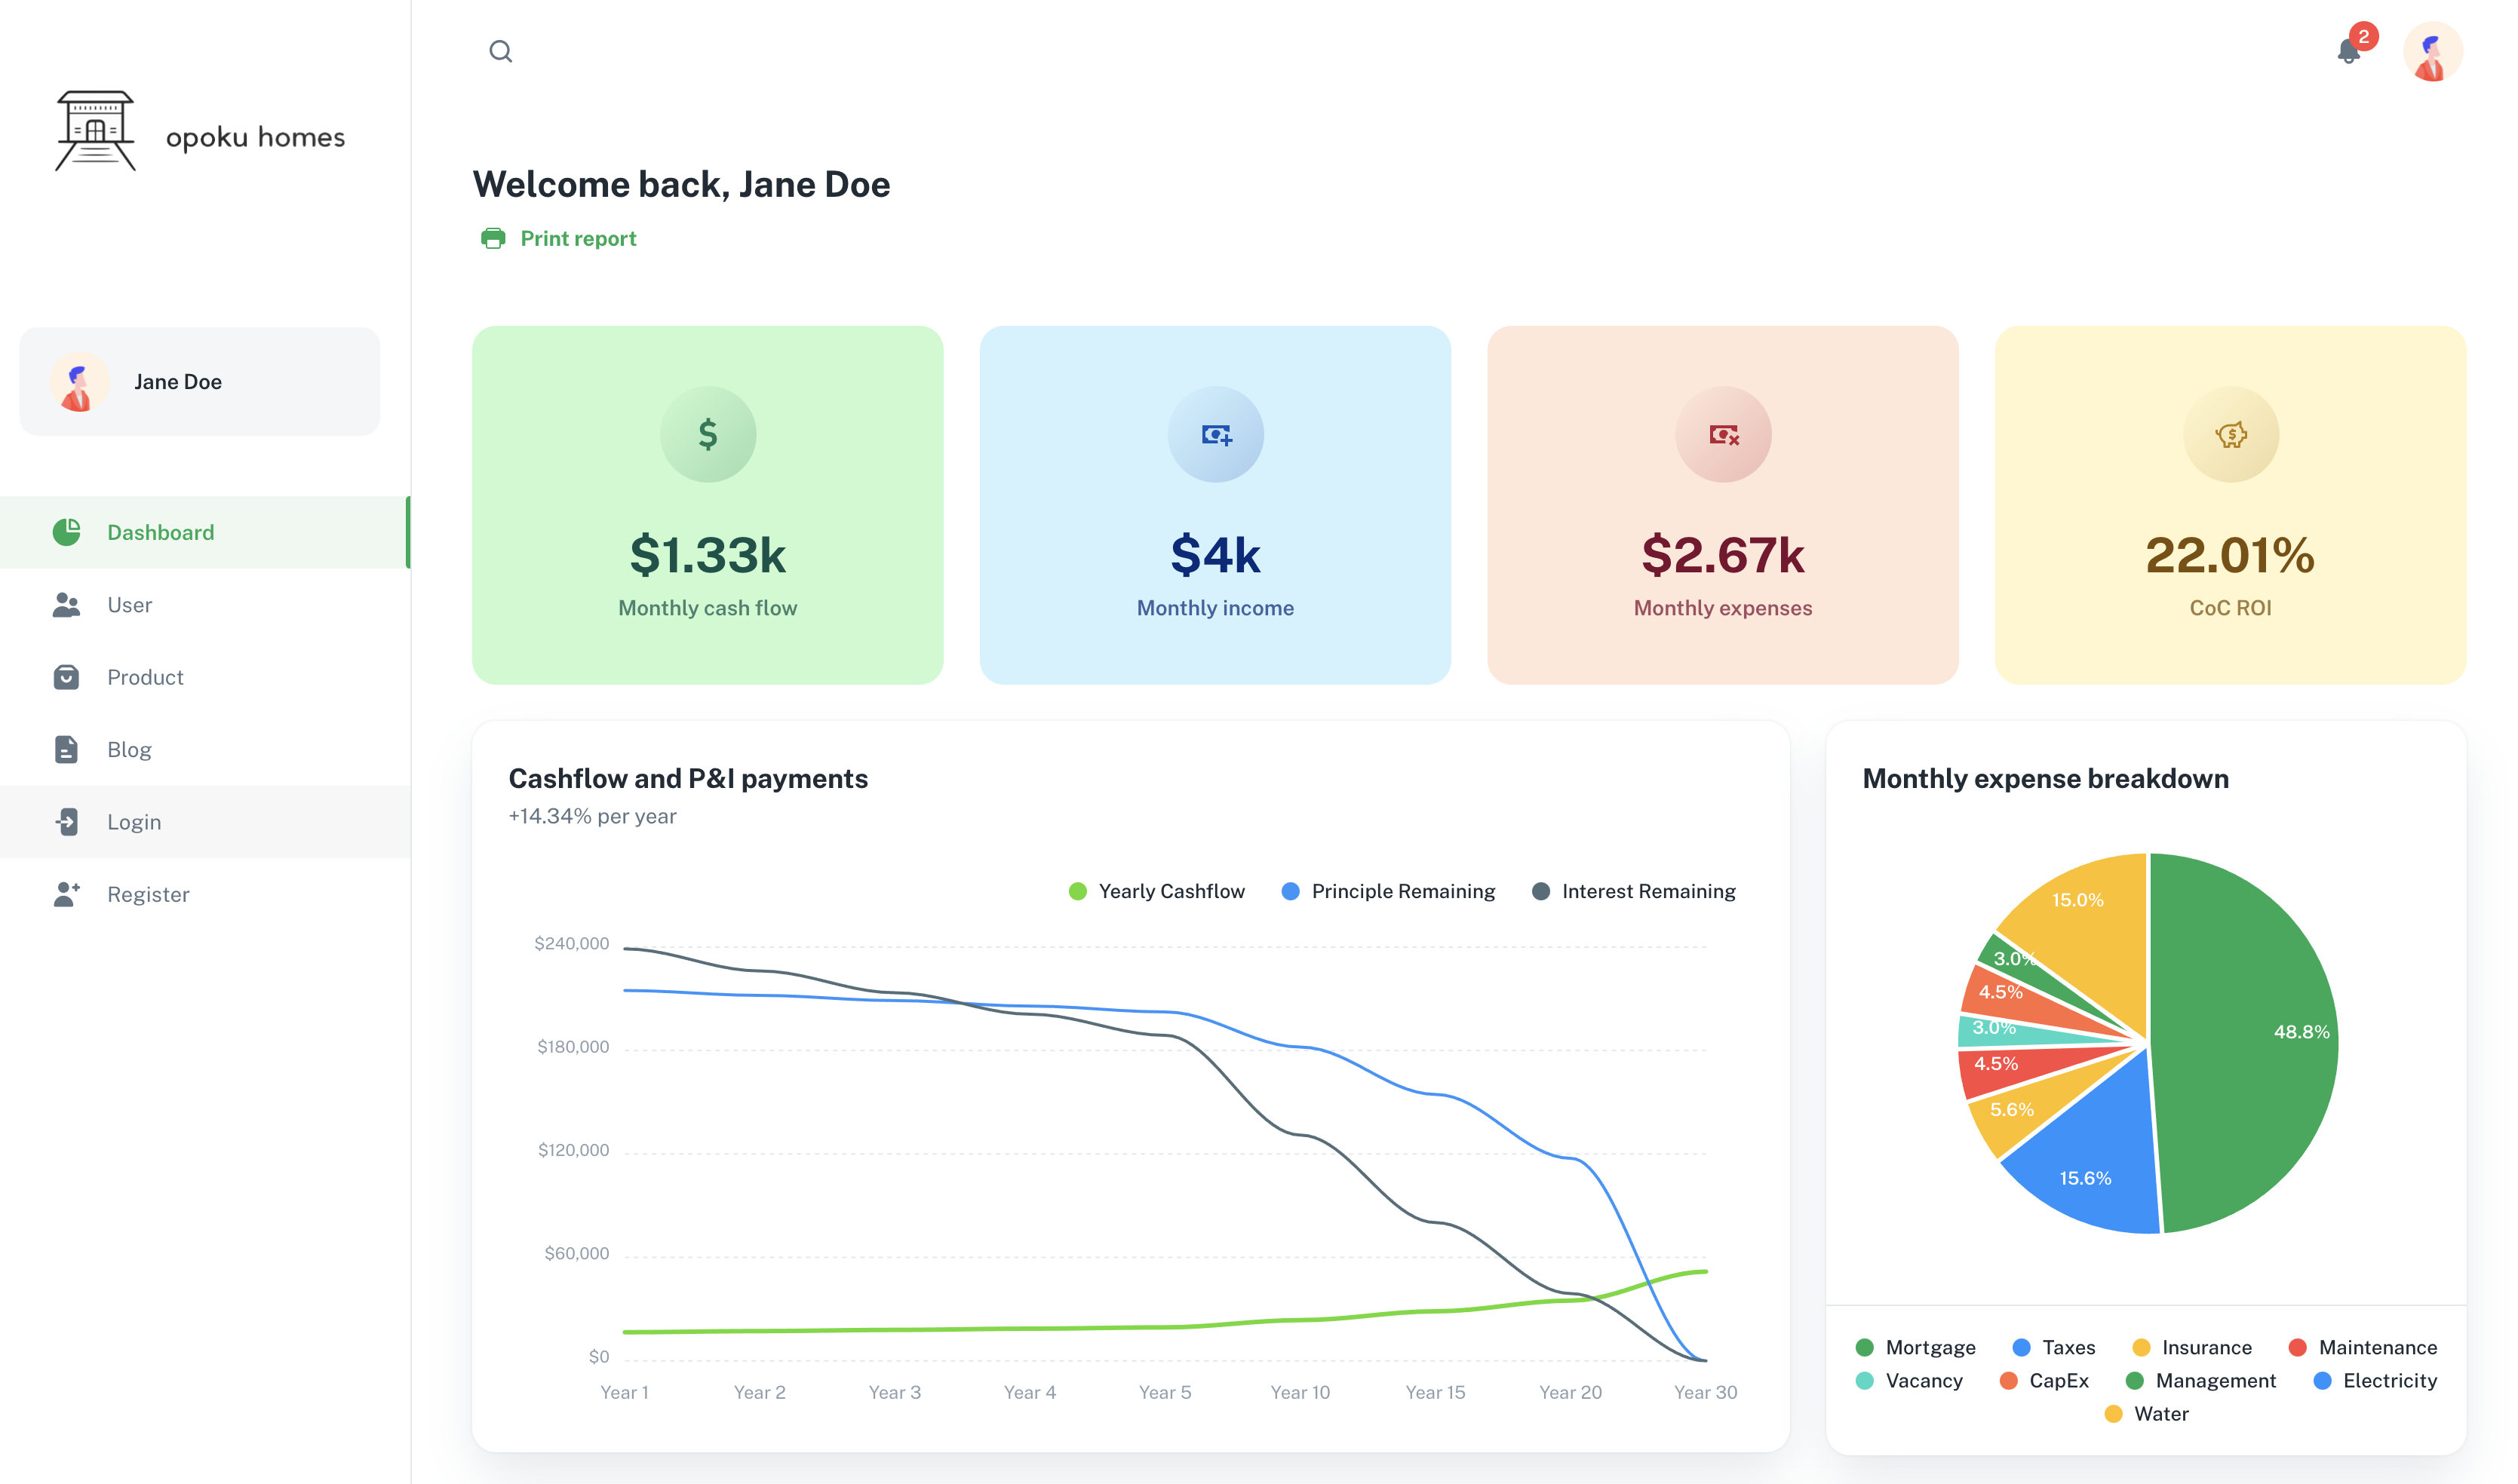Open the Dashboard menu item

click(x=205, y=532)
